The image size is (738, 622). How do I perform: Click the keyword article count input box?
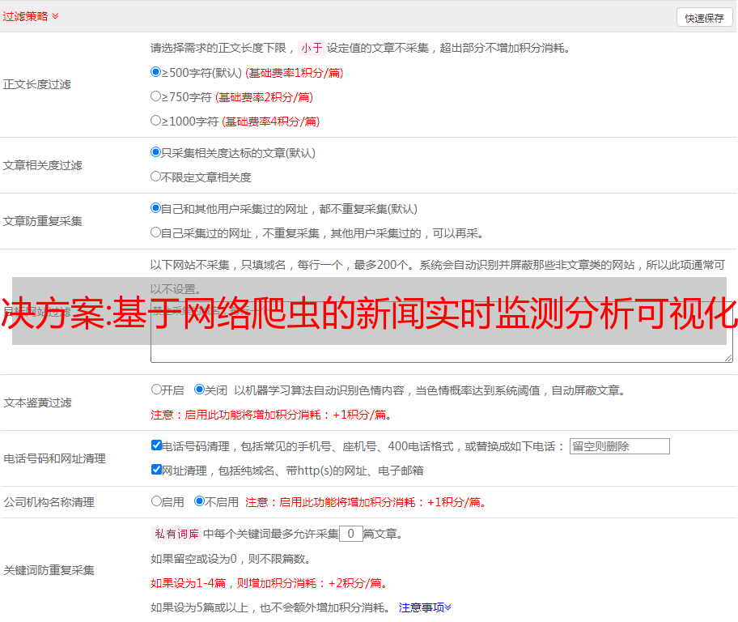click(350, 534)
